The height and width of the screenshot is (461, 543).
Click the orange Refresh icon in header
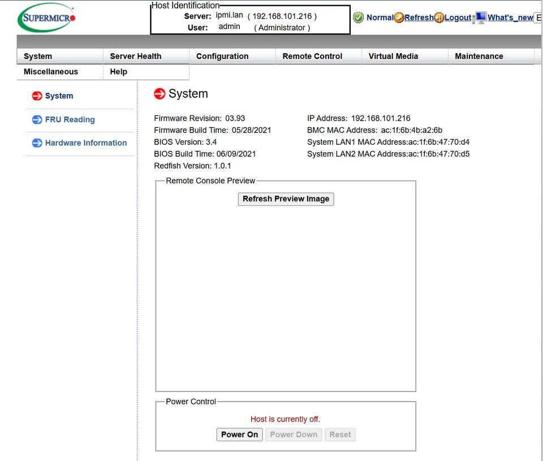point(399,18)
